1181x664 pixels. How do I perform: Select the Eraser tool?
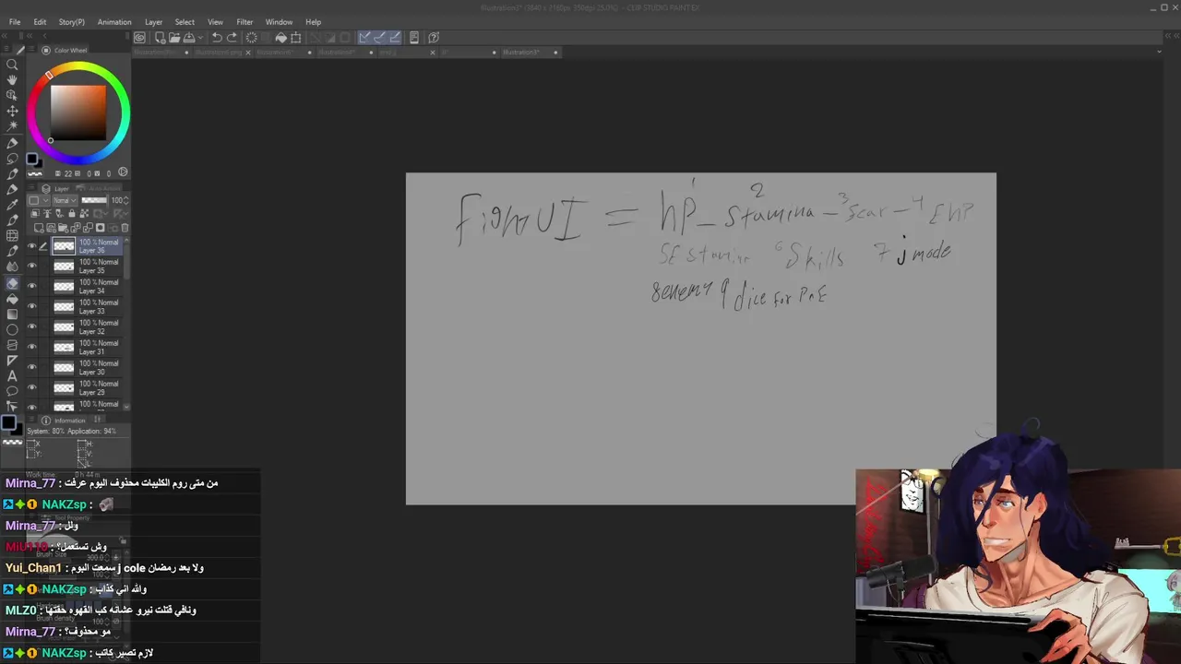(x=12, y=283)
